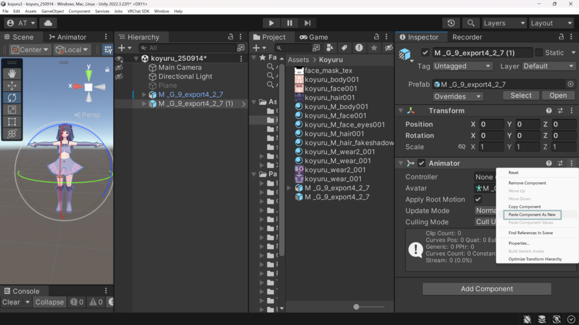The image size is (579, 325).
Task: Select the Hand view tool
Action: click(12, 74)
